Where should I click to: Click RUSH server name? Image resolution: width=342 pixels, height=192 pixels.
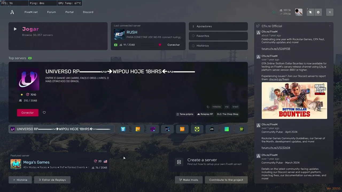coord(132,32)
